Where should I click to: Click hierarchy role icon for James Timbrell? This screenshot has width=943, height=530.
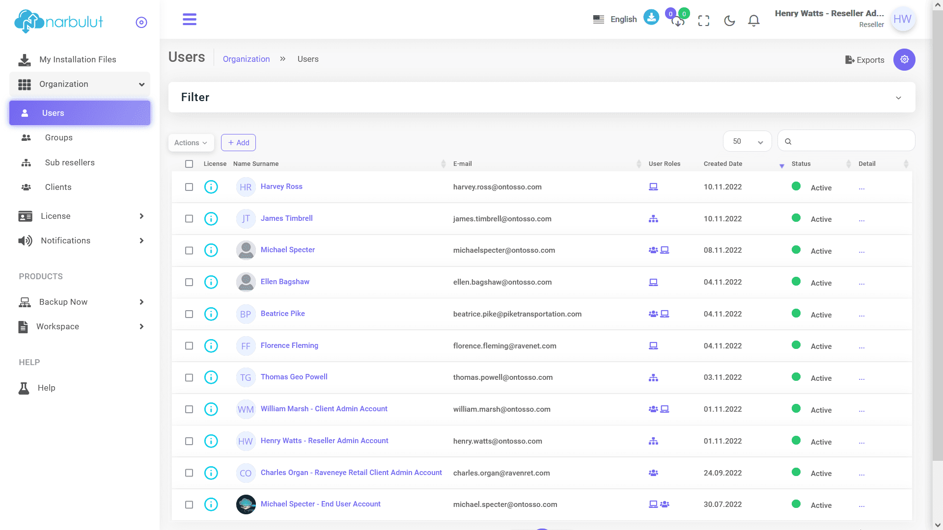click(653, 219)
